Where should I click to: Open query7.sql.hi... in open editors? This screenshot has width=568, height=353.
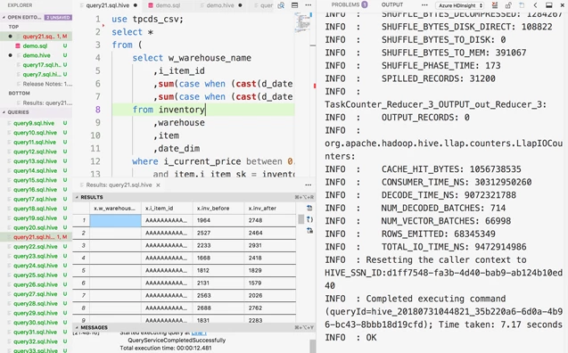coord(37,74)
